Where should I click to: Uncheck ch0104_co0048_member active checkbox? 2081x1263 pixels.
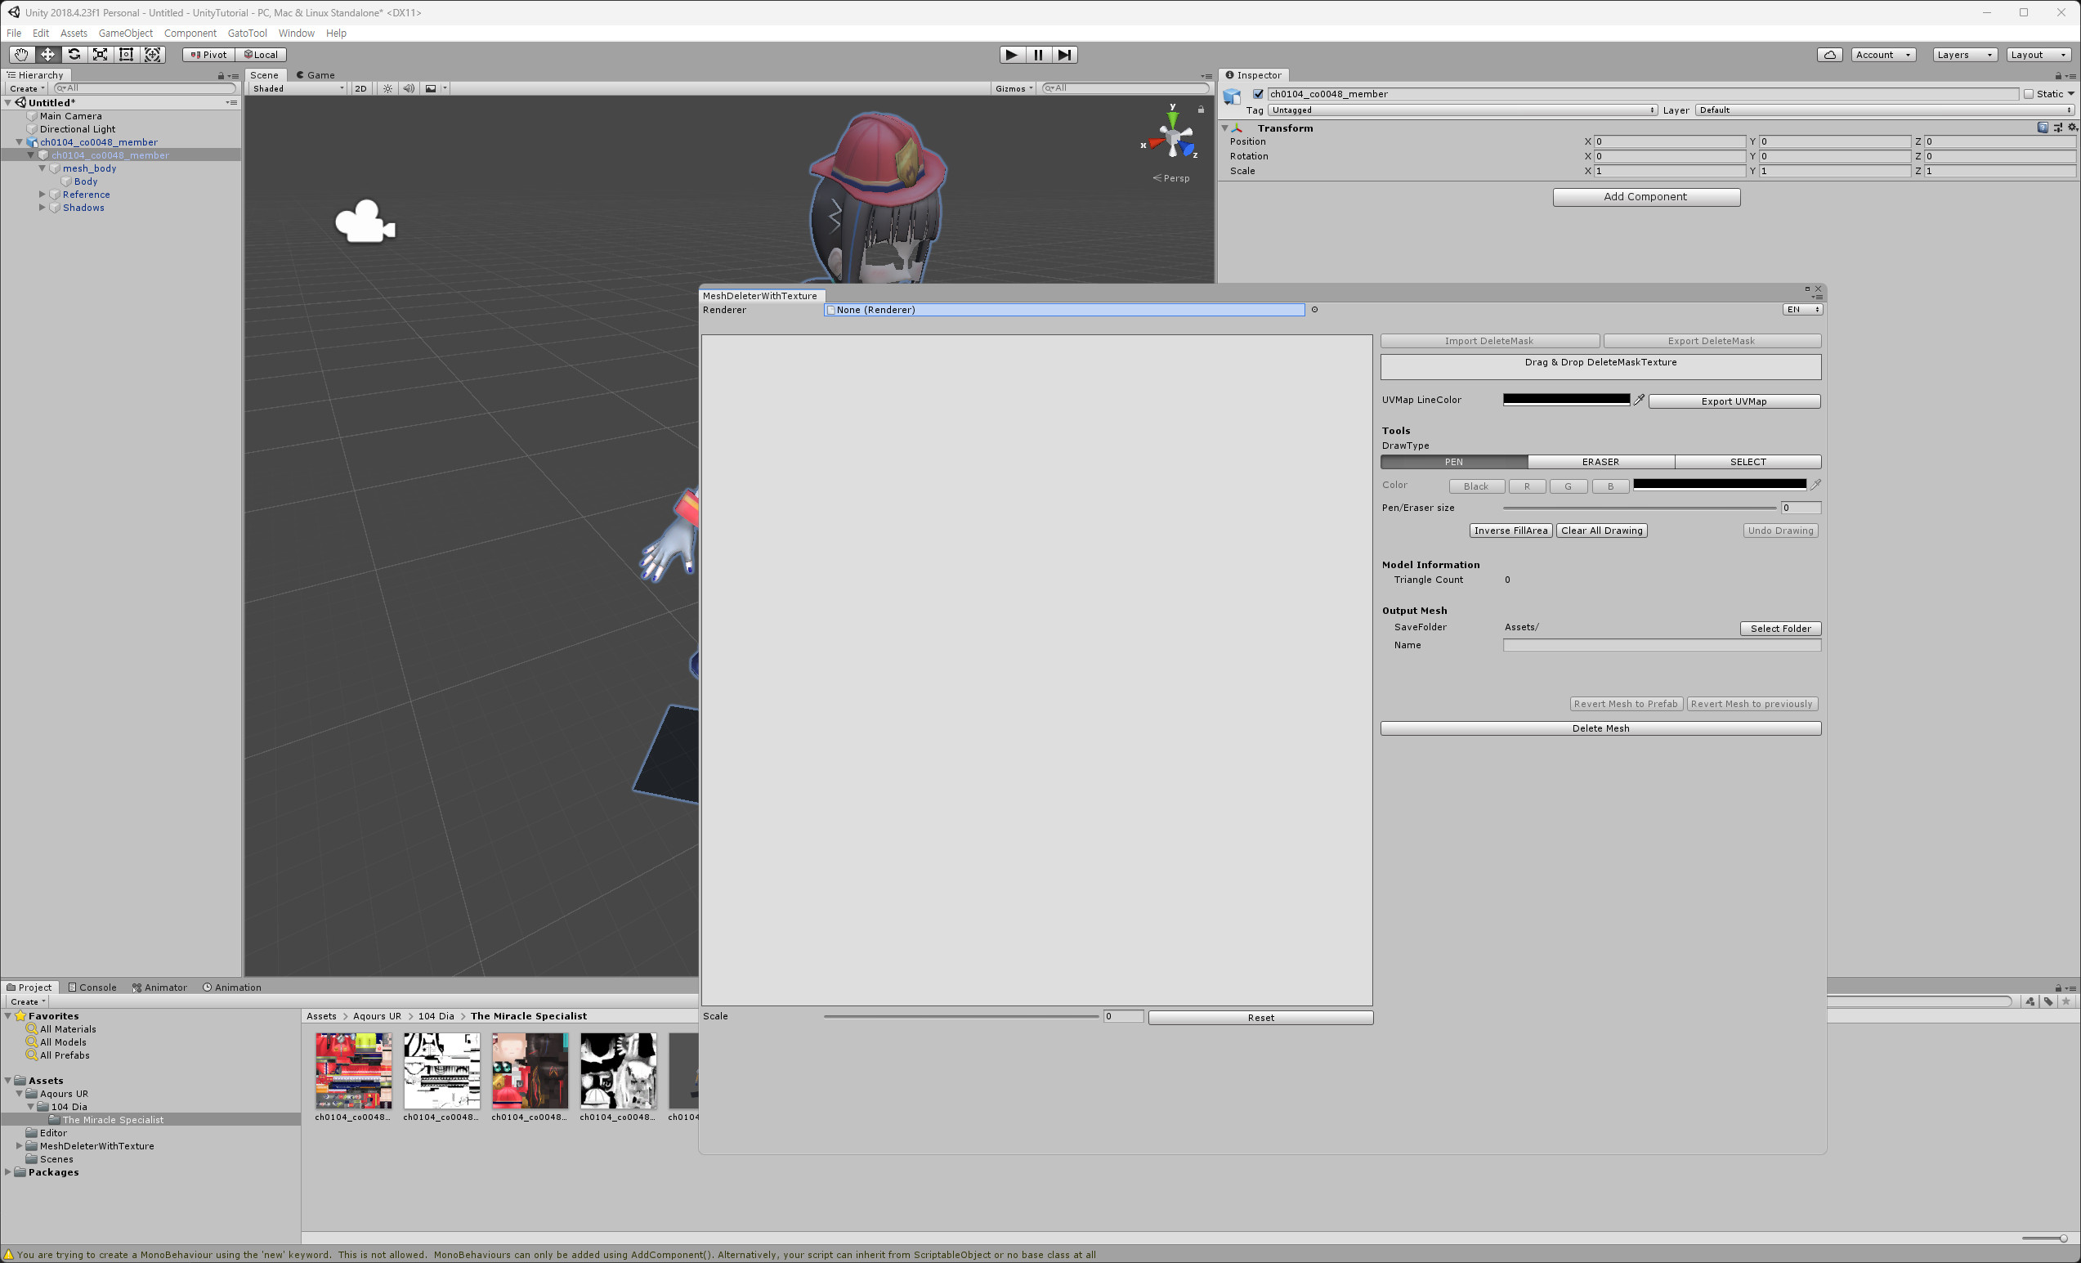tap(1258, 94)
